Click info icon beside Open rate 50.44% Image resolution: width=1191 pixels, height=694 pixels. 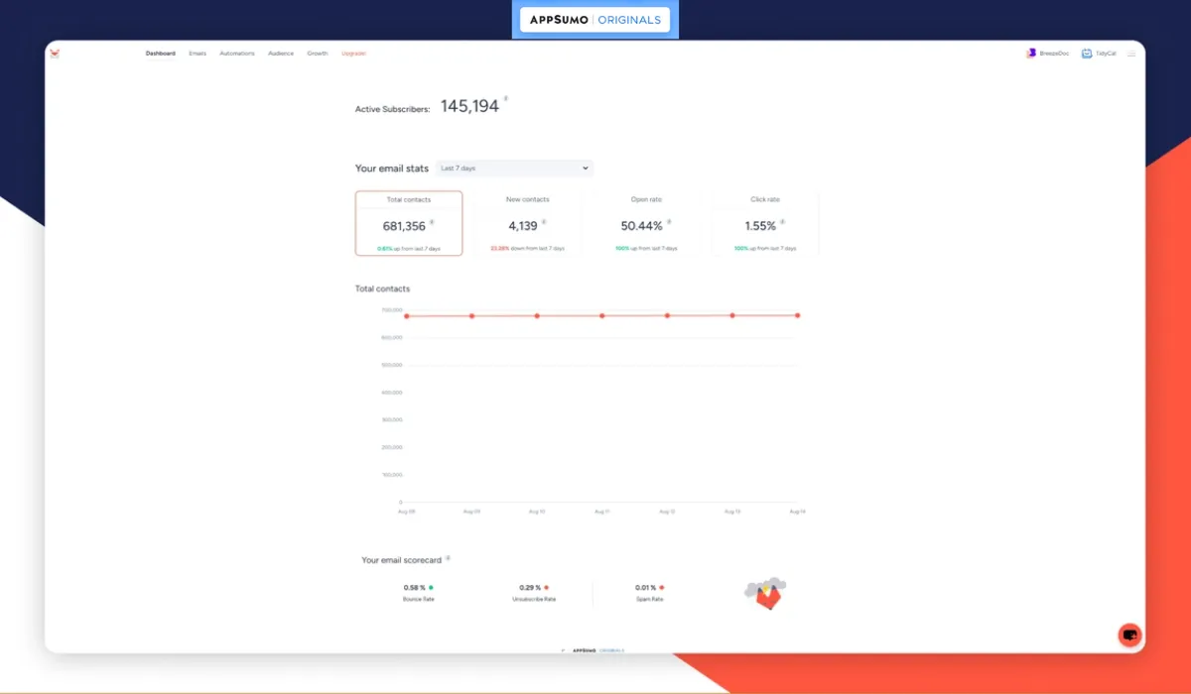(669, 222)
